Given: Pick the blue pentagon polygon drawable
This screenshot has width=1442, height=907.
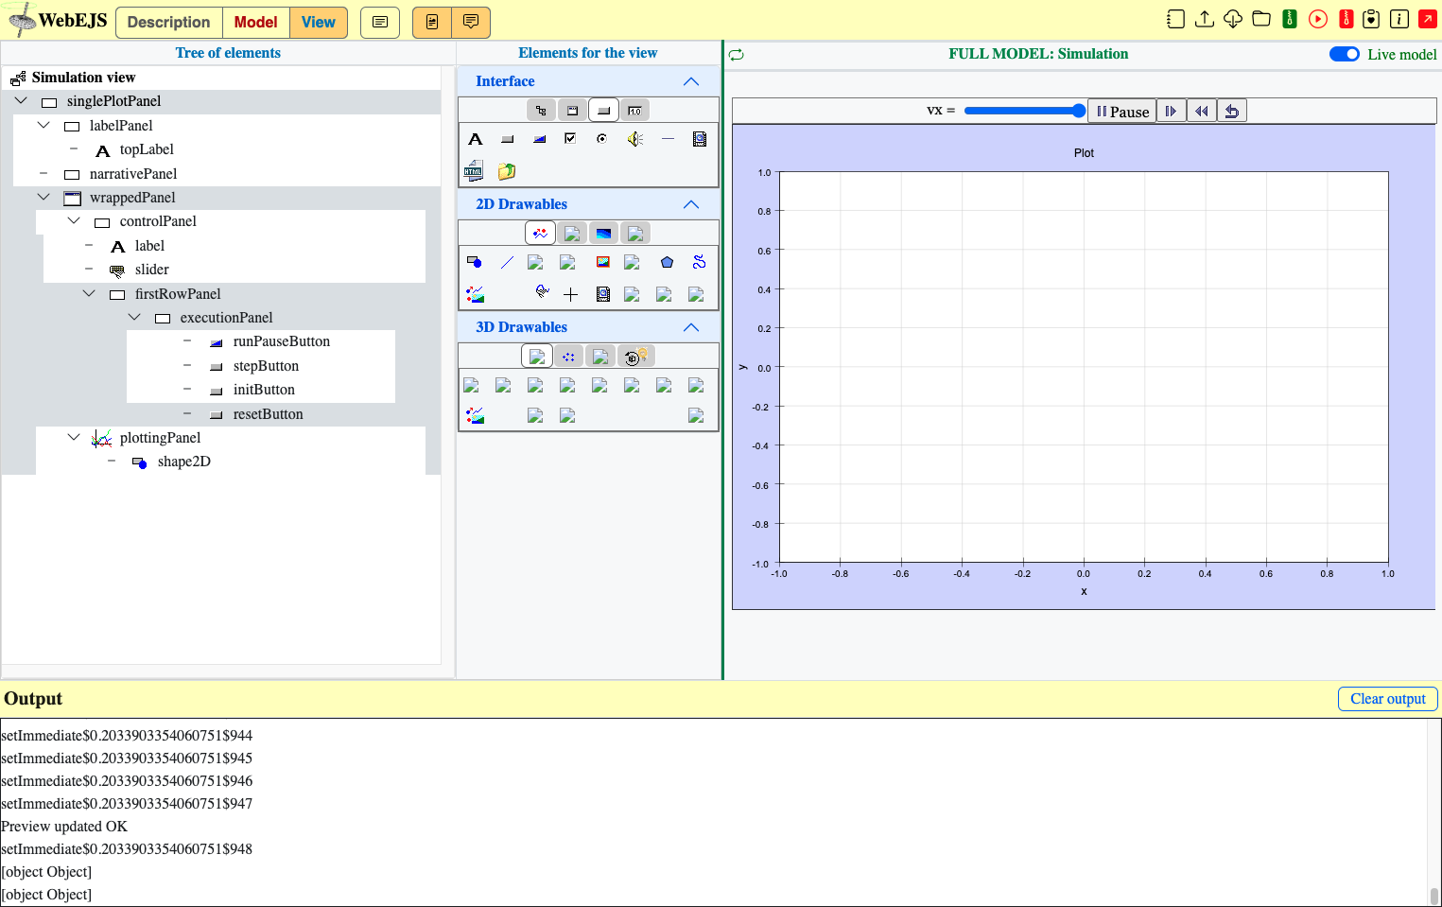Looking at the screenshot, I should coord(667,262).
